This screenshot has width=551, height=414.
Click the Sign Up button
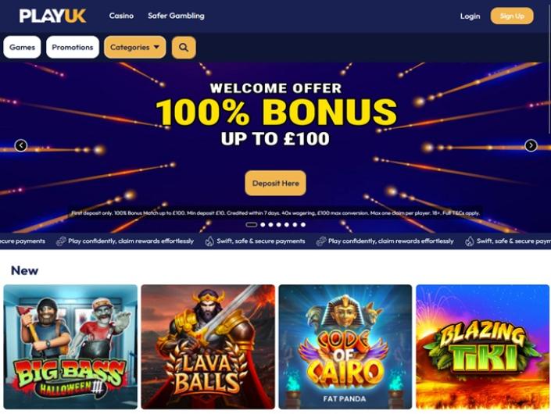pos(512,16)
